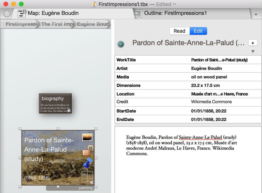Click the circular button left of tabs
The height and width of the screenshot is (193, 262).
coord(7,14)
